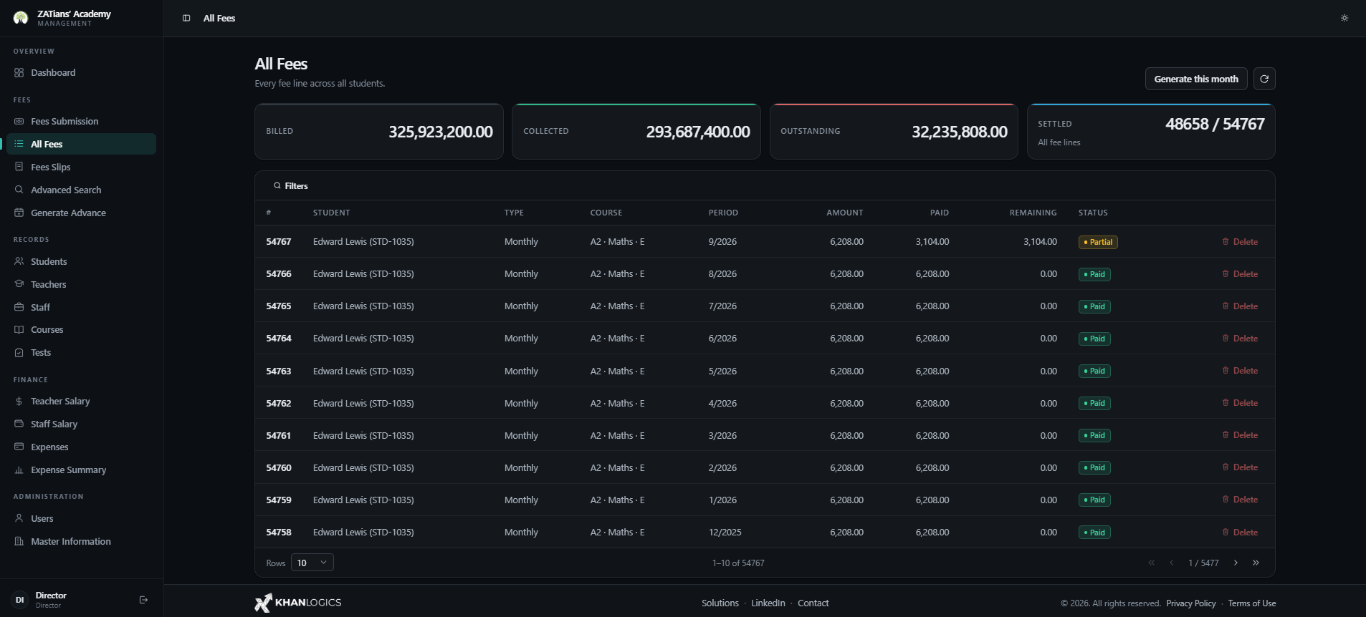Click the refresh icon button
Viewport: 1366px width, 617px height.
click(1264, 79)
